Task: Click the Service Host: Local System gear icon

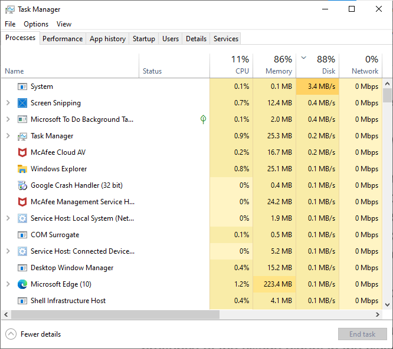Action: pyautogui.click(x=22, y=218)
